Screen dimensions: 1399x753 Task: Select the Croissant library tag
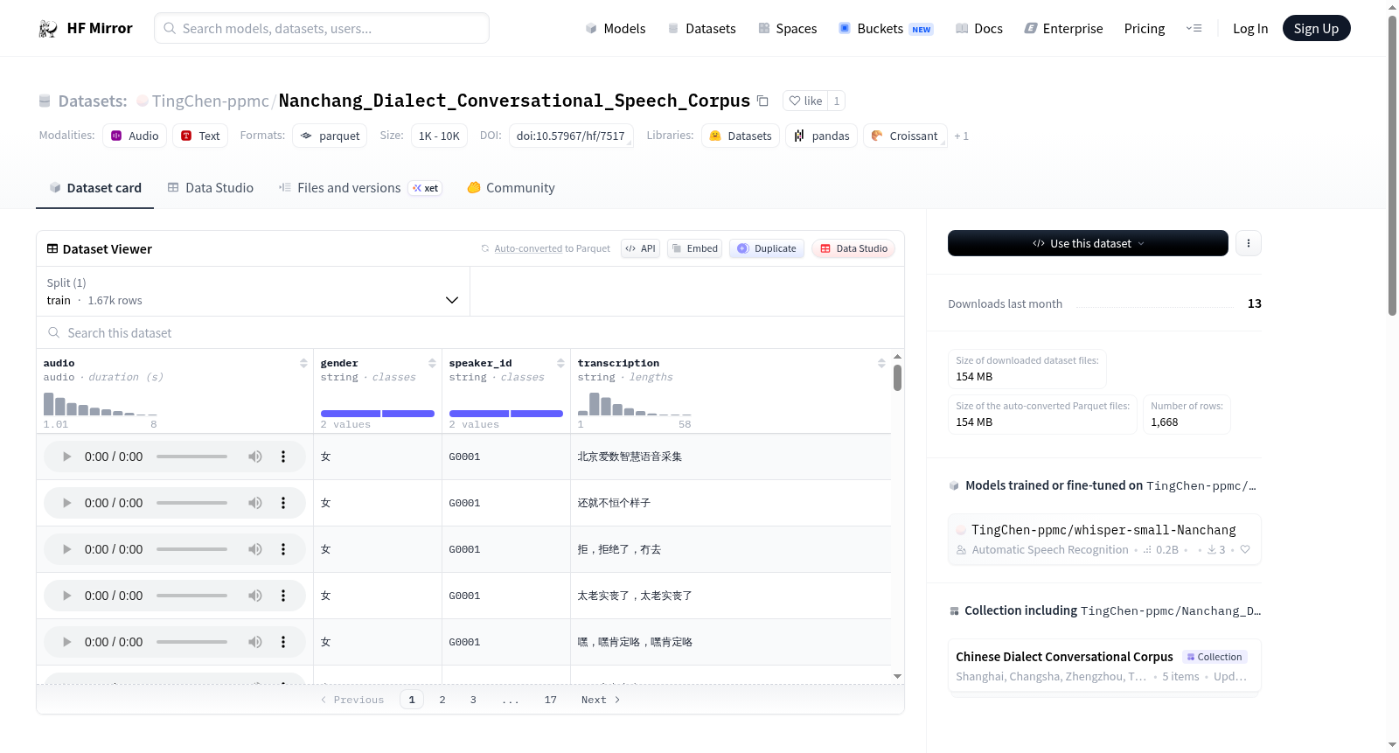pyautogui.click(x=905, y=136)
